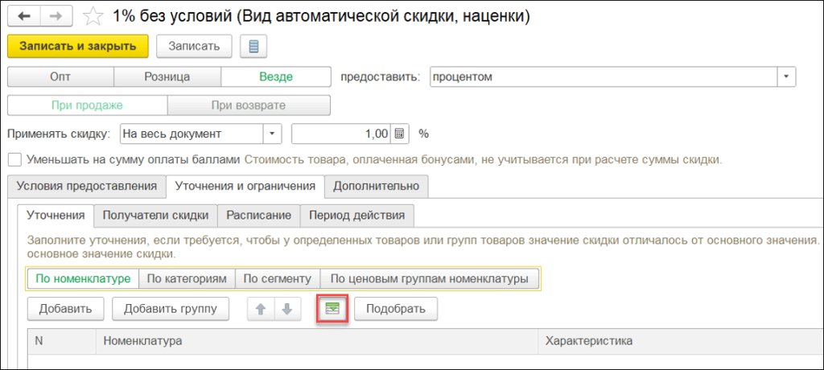Expand the Применять скидку dropdown
Screen dimensions: 824x370
pos(274,134)
